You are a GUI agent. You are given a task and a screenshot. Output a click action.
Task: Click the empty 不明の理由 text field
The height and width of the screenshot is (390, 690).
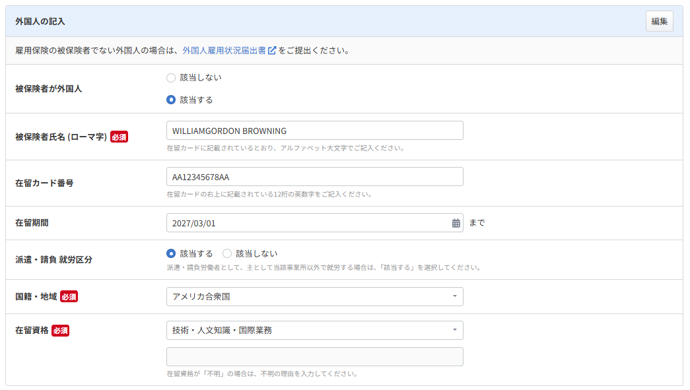pos(314,357)
